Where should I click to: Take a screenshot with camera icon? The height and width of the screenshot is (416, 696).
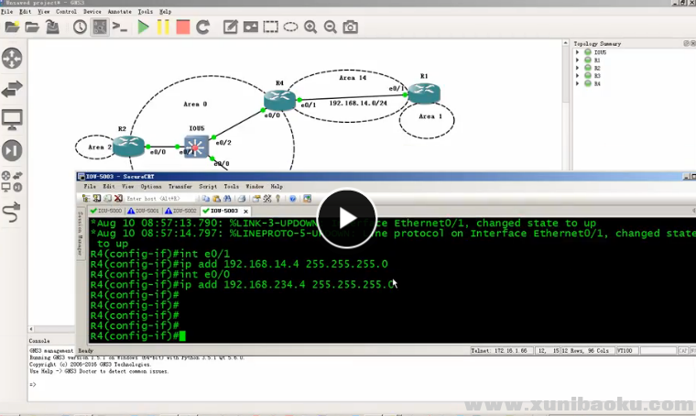coord(350,27)
